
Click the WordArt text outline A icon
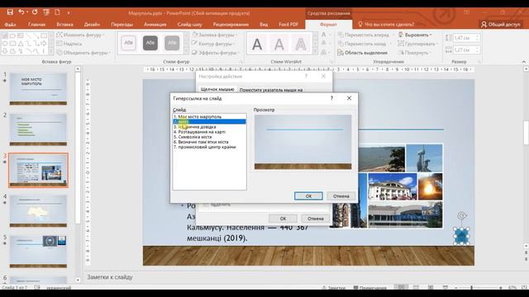(324, 43)
